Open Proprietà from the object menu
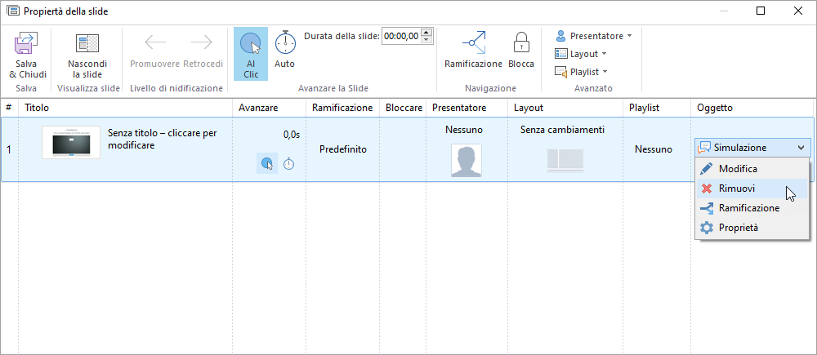This screenshot has width=817, height=355. 739,228
